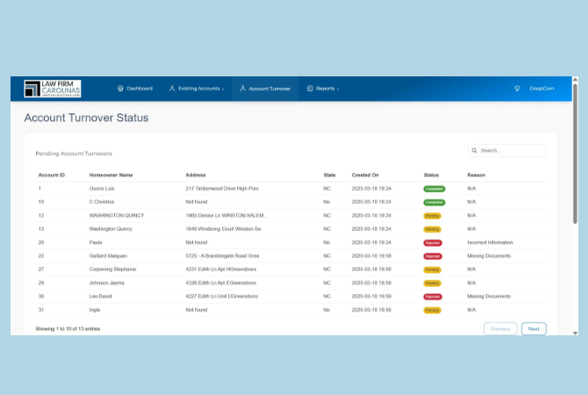Click the magnifier icon in search box
This screenshot has height=395, width=588.
click(474, 151)
